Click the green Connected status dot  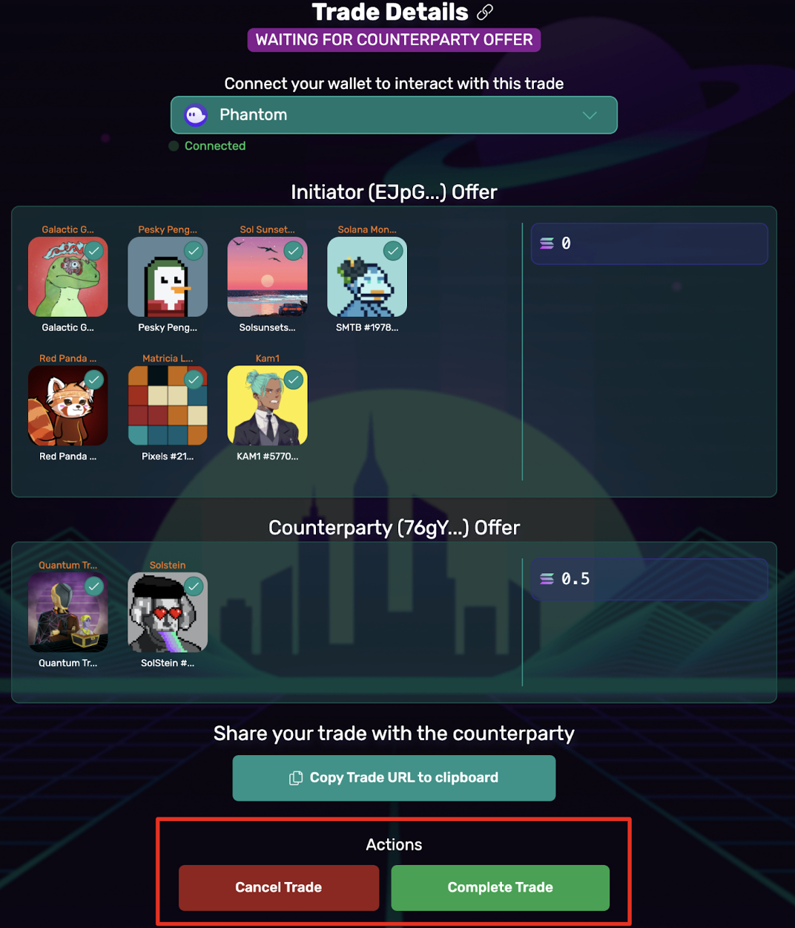174,146
